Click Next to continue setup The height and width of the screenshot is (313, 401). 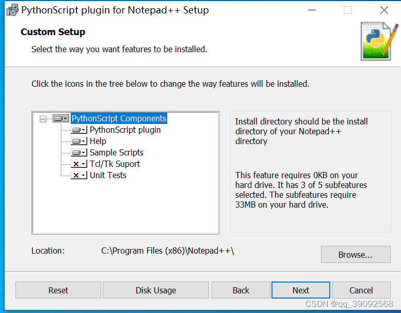[x=301, y=290]
